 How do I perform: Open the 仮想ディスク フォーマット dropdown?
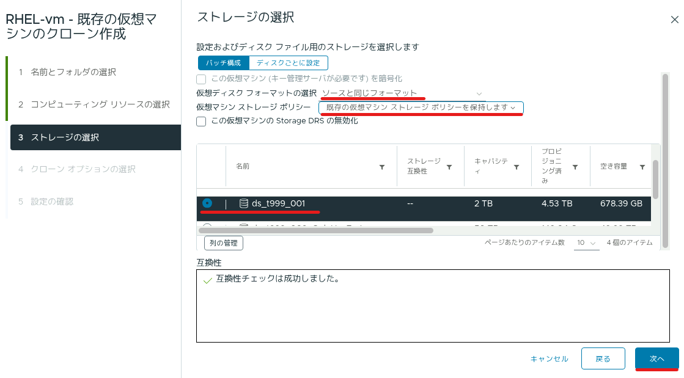point(402,93)
